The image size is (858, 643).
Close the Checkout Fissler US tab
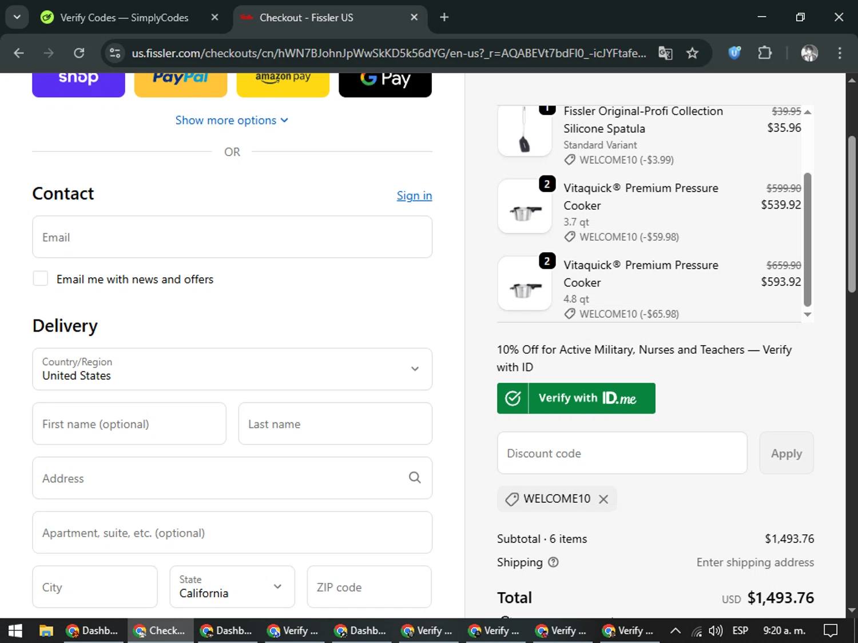(414, 17)
